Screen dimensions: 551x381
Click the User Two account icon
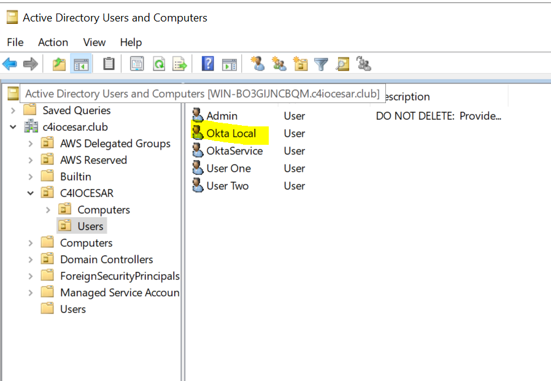198,185
